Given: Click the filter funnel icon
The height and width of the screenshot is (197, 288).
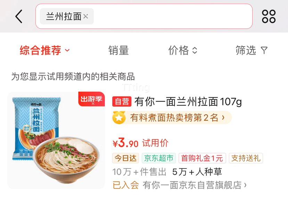Looking at the screenshot, I should coord(264,50).
